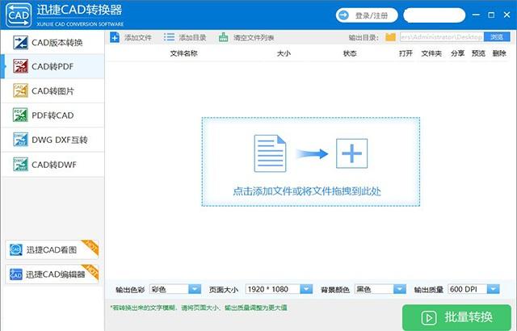Click the 添加目录 list icon
Viewport: 517px width, 331px height.
[x=169, y=37]
